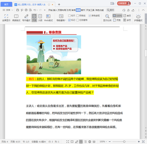
Task: Click the Search (查找) box
Action: (110, 10)
